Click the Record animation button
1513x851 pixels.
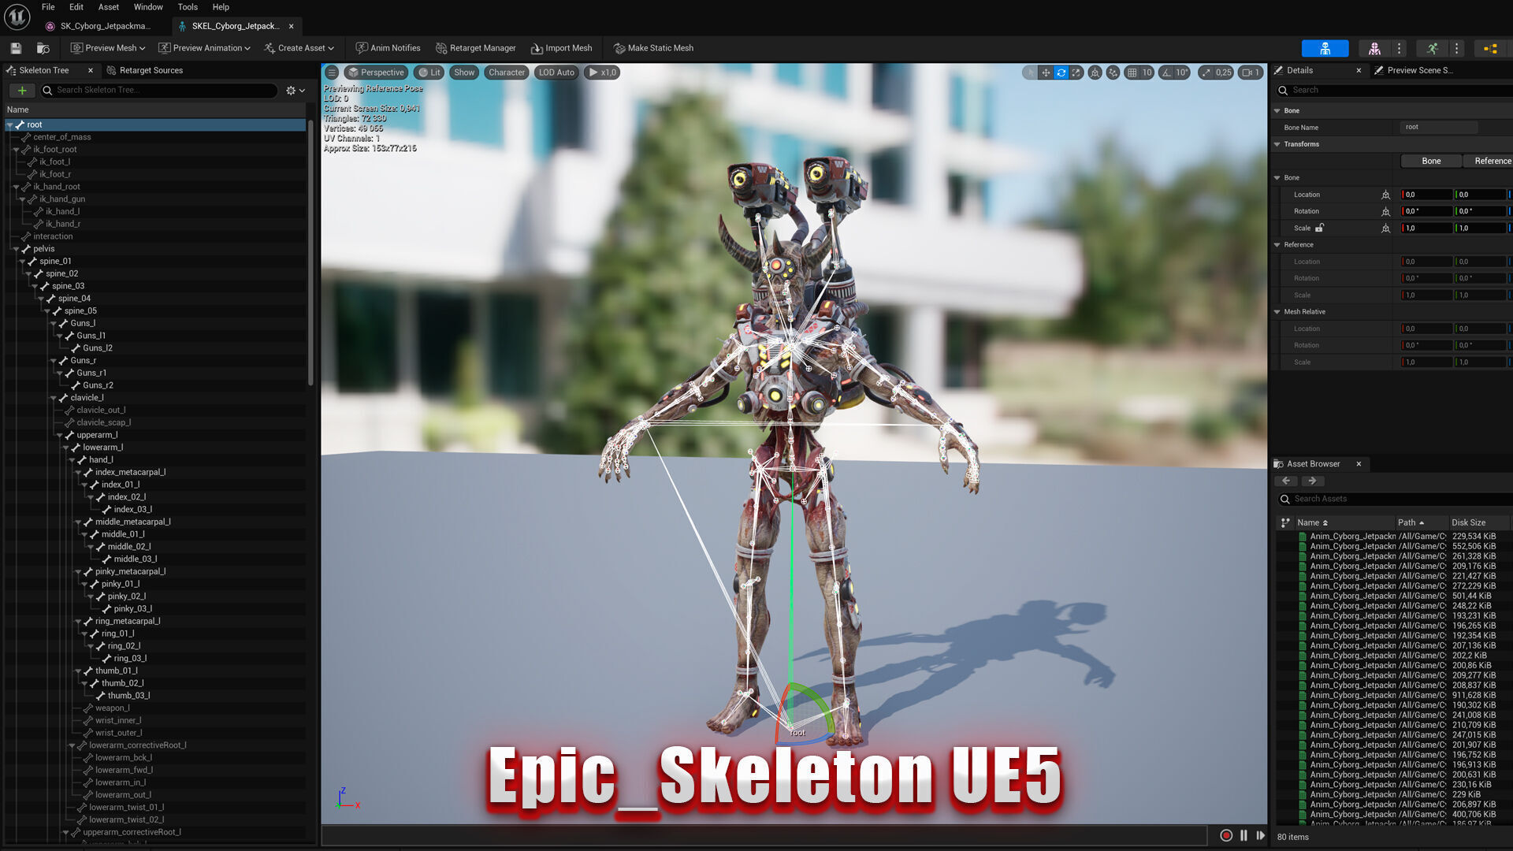pyautogui.click(x=1226, y=835)
